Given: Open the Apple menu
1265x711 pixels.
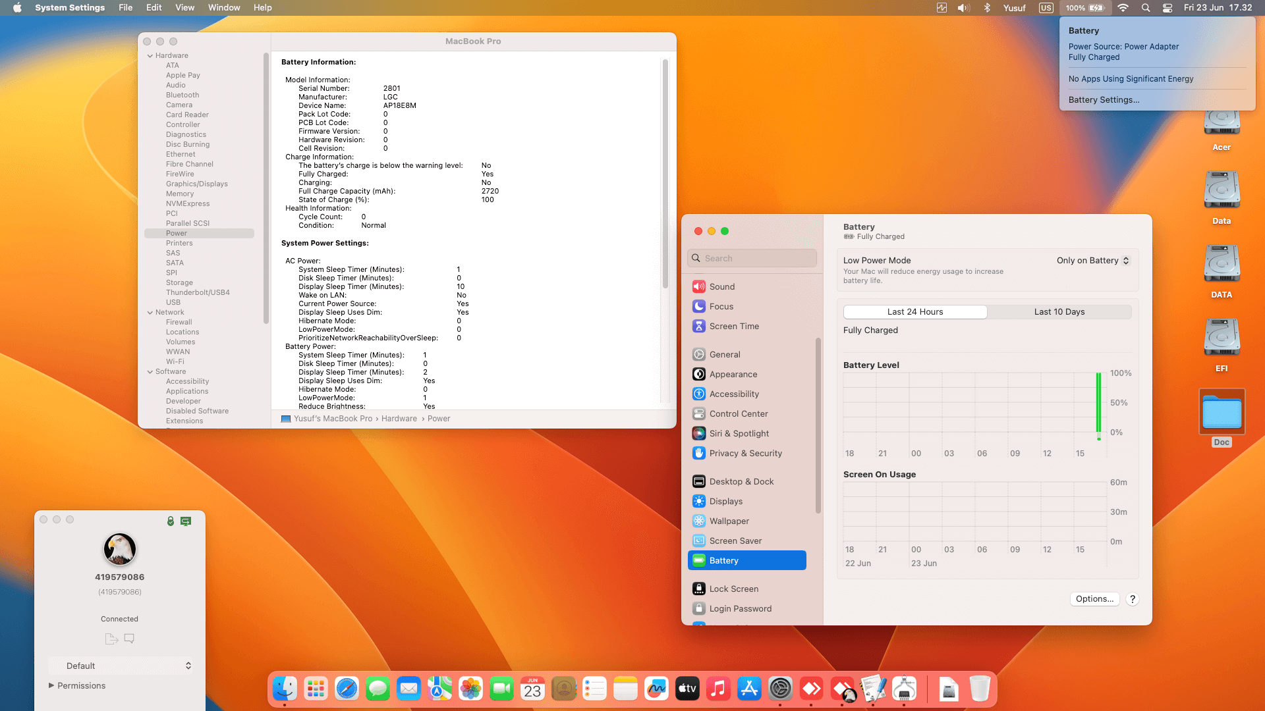Looking at the screenshot, I should point(17,8).
